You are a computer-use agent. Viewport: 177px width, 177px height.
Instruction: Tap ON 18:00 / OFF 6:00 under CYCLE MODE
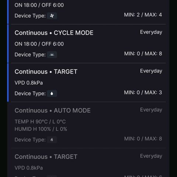[39, 44]
